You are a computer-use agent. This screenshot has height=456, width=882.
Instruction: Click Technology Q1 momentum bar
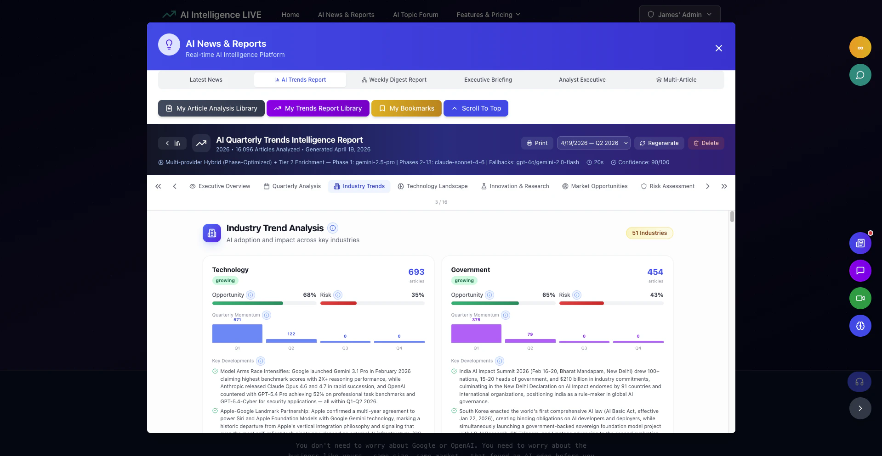pos(237,334)
